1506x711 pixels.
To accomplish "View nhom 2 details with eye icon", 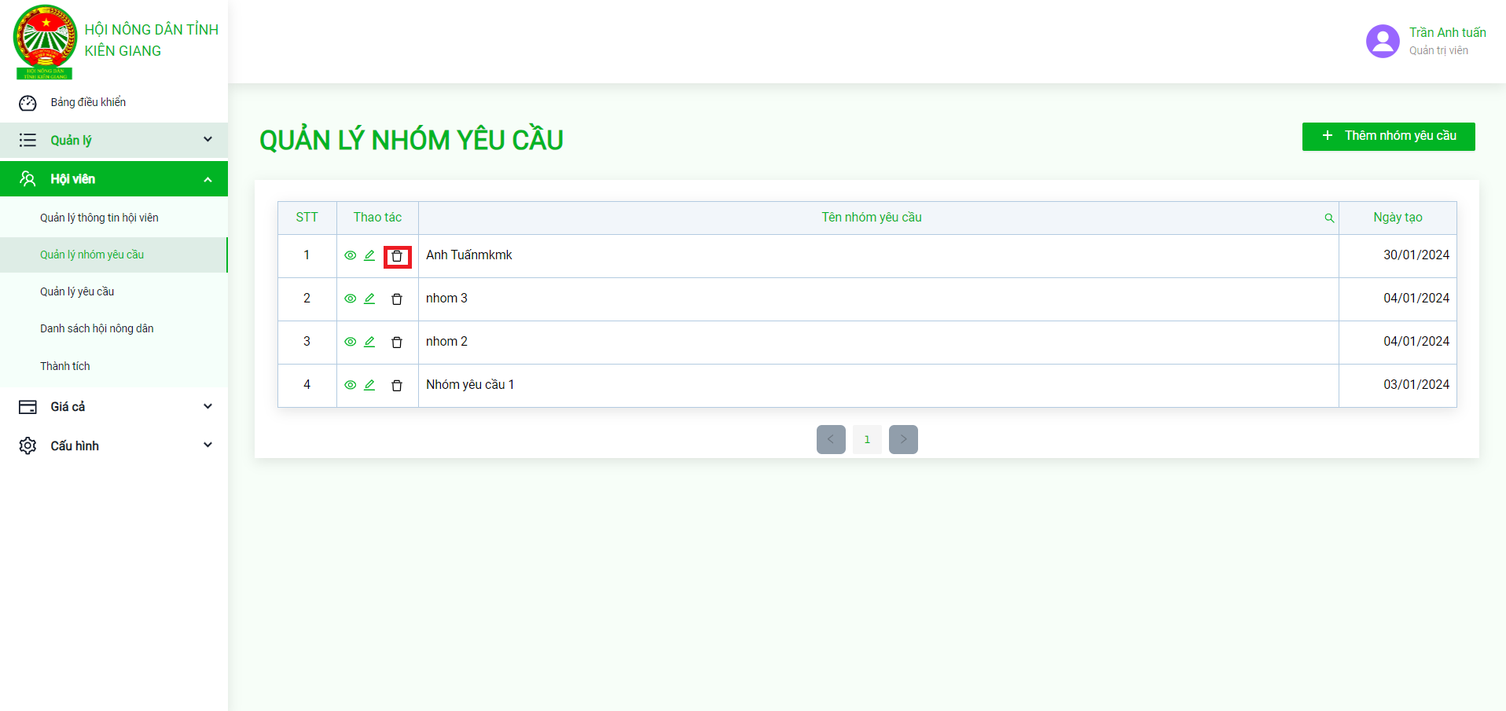I will coord(351,342).
